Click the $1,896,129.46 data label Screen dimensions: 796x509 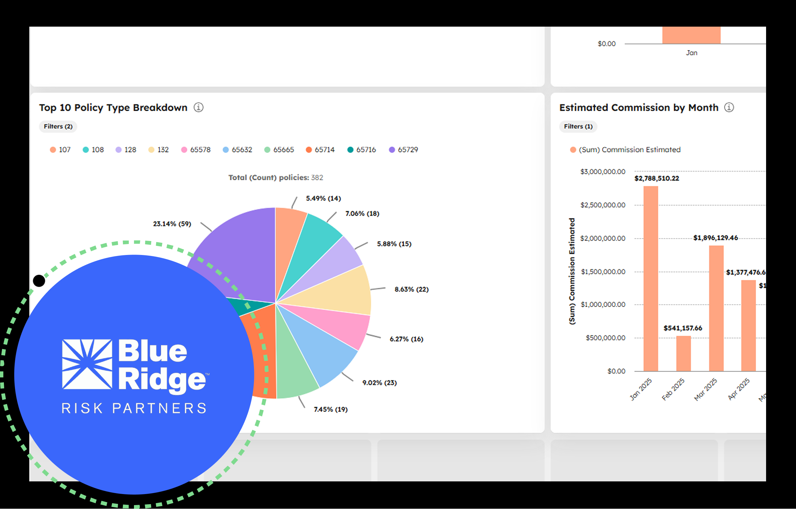pyautogui.click(x=716, y=238)
